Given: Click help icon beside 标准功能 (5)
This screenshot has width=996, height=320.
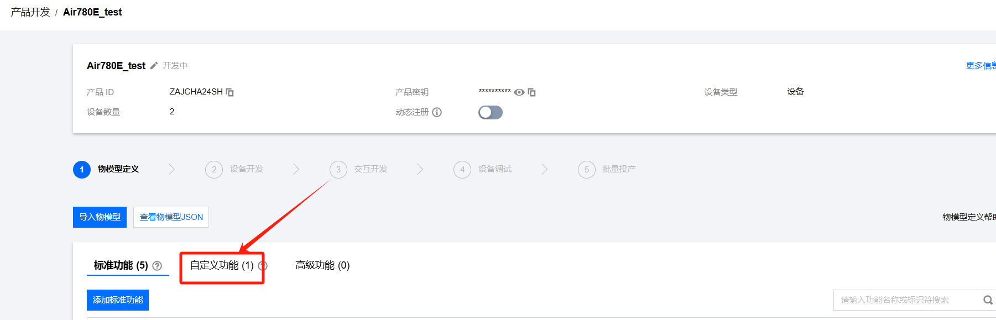Looking at the screenshot, I should pos(157,266).
